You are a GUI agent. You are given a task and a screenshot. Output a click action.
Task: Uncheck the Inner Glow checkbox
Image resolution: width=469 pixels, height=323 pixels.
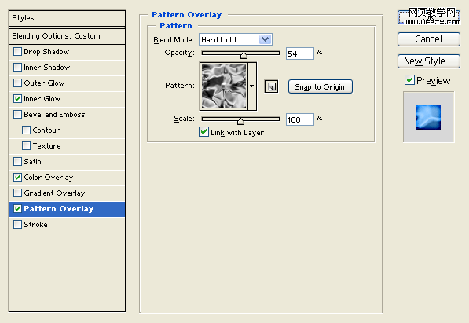(17, 98)
